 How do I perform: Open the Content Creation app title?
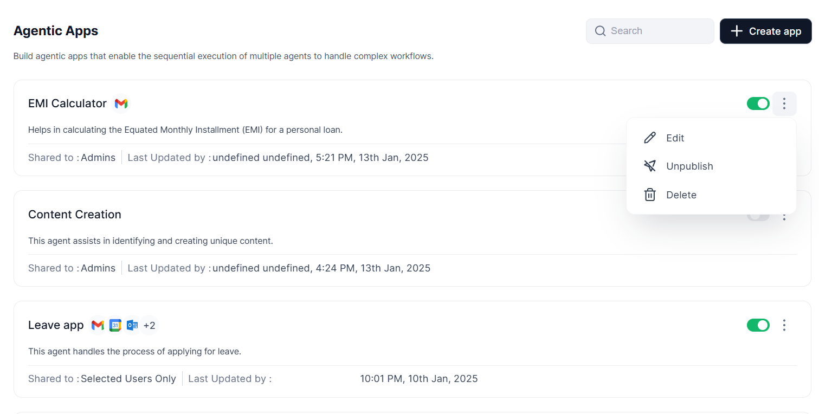coord(75,215)
